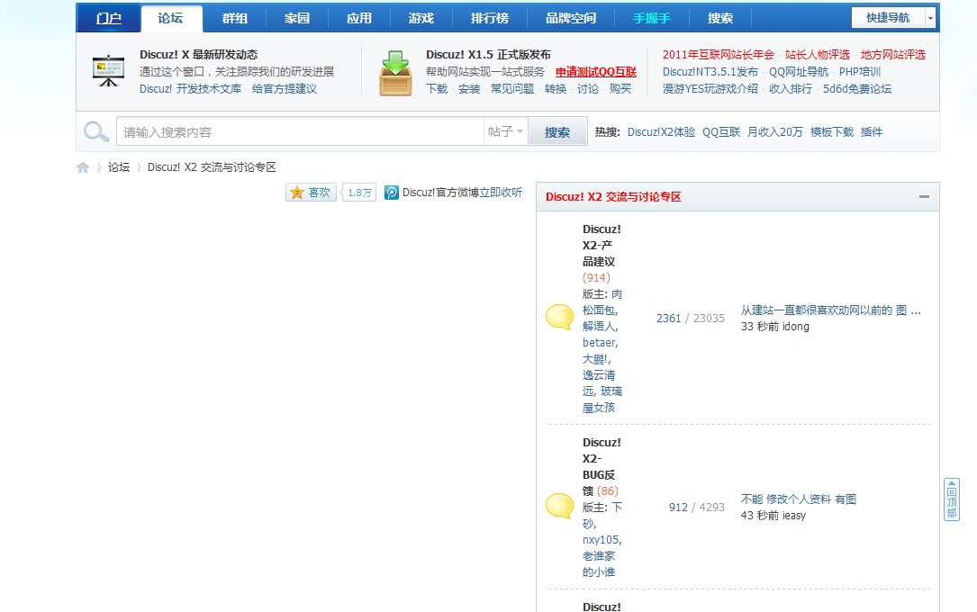Click the presentation board icon beside 最新研发动态
The height and width of the screenshot is (612, 977).
(x=108, y=71)
